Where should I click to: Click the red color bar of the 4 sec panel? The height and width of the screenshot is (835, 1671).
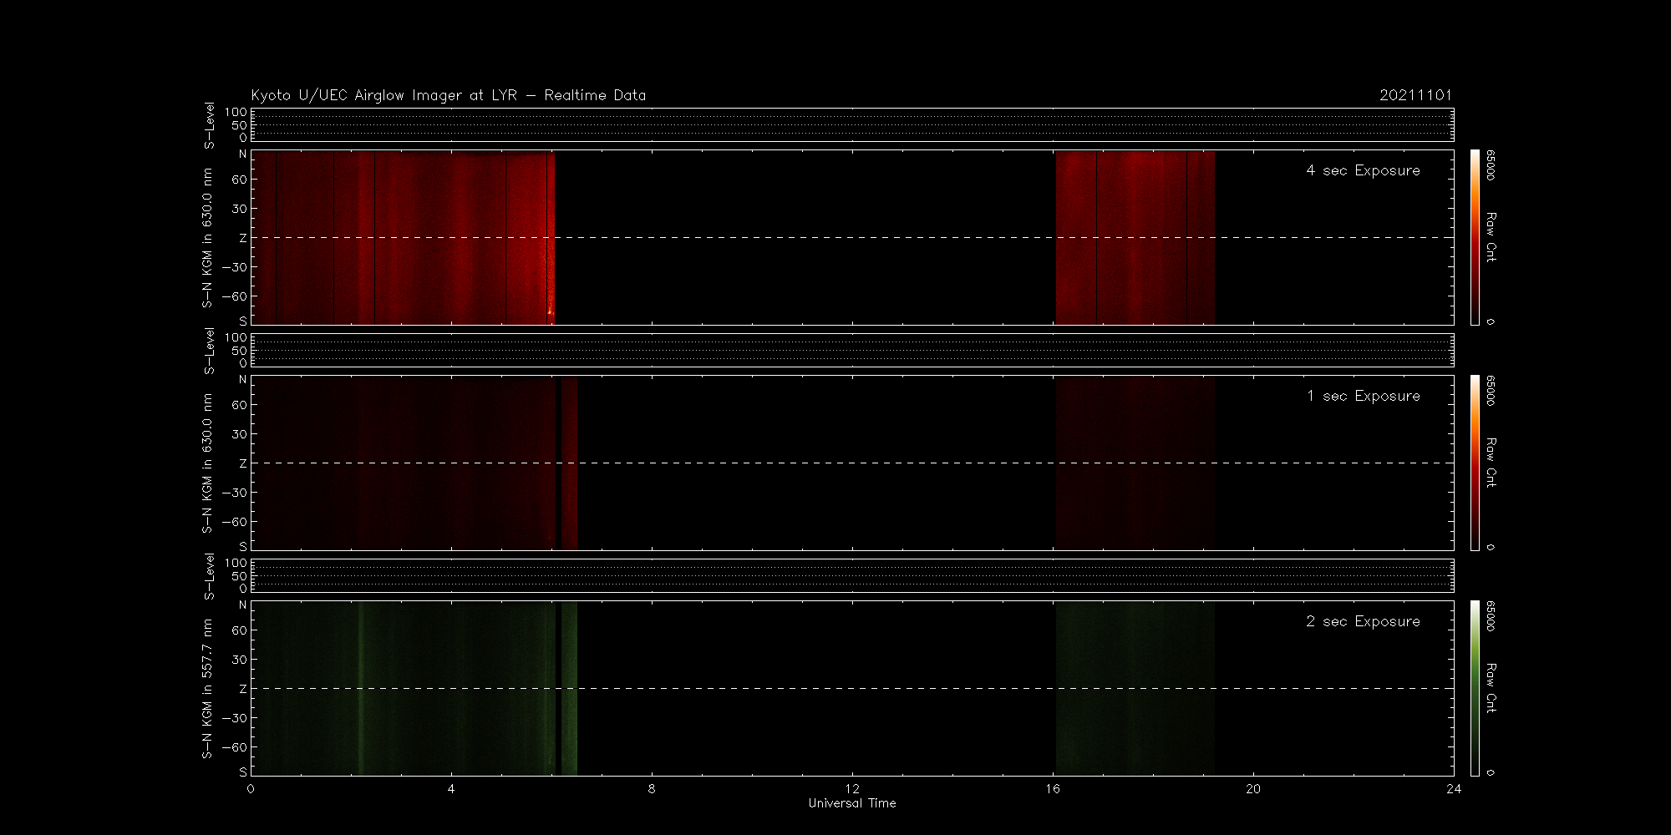(x=1475, y=237)
